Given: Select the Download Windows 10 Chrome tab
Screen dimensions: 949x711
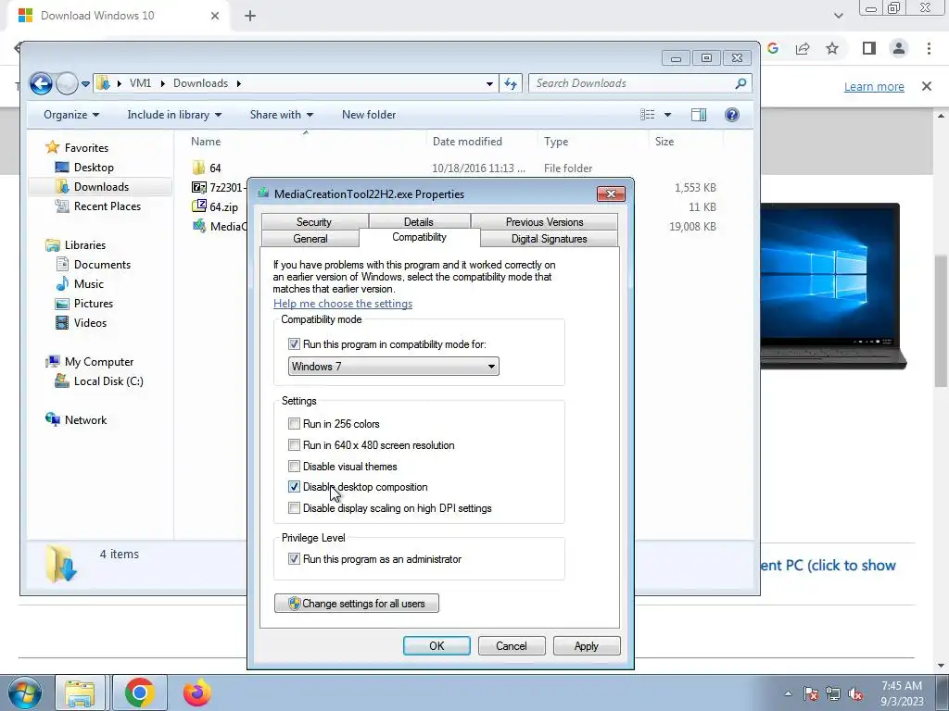Looking at the screenshot, I should tap(117, 16).
